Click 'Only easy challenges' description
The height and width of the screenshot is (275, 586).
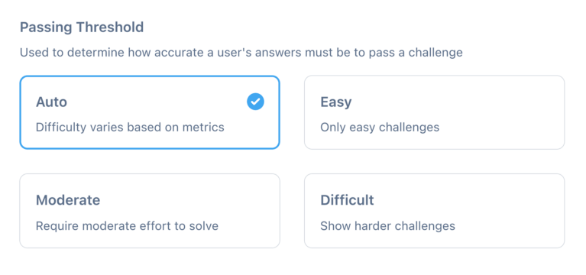point(380,128)
